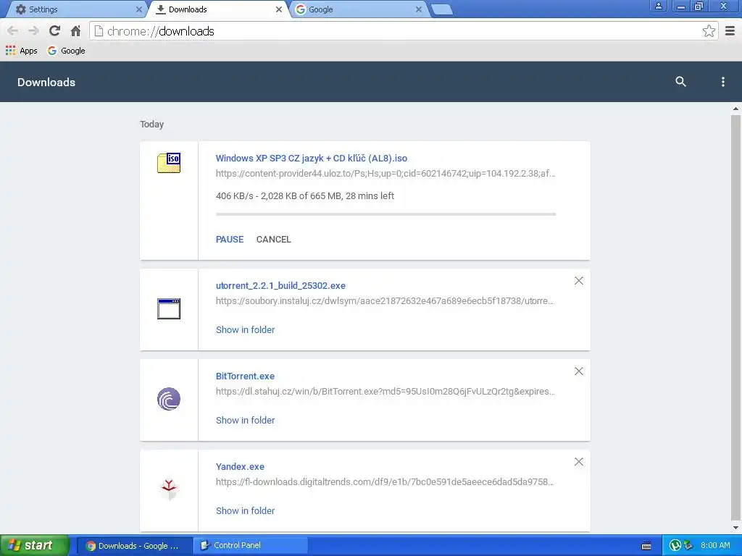
Task: Open the home page icon
Action: click(75, 31)
